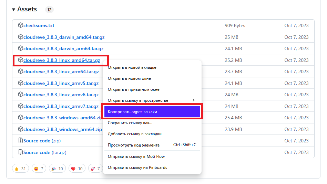Collapse the Assets section triangle

(13, 10)
